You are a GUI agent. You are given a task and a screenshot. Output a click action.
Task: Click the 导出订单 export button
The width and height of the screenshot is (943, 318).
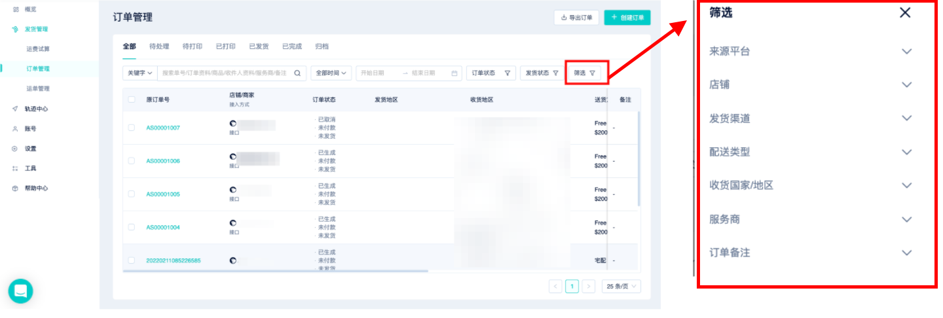click(576, 18)
